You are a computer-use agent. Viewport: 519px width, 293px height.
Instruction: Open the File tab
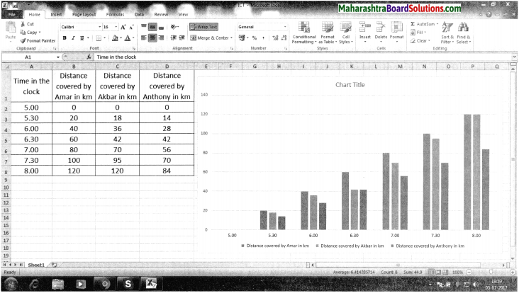12,15
